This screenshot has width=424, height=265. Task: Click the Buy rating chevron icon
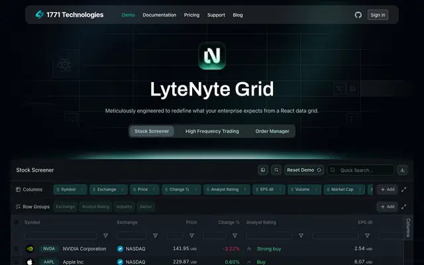(x=249, y=262)
